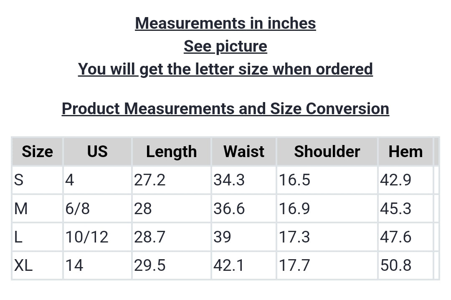Click the size XL row label
Image resolution: width=451 pixels, height=300 pixels.
(23, 265)
